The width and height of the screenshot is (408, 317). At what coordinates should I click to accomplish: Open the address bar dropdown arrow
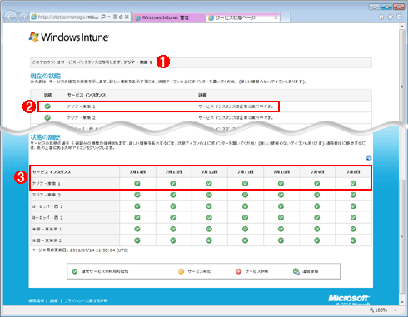point(109,17)
